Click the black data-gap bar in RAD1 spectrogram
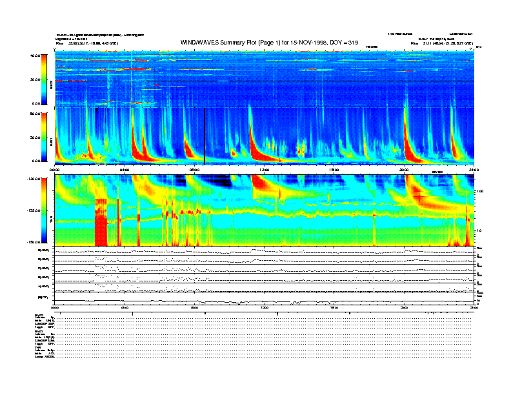This screenshot has width=511, height=395. [205, 136]
